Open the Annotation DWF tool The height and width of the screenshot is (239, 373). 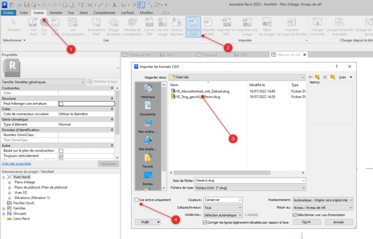pyautogui.click(x=96, y=27)
